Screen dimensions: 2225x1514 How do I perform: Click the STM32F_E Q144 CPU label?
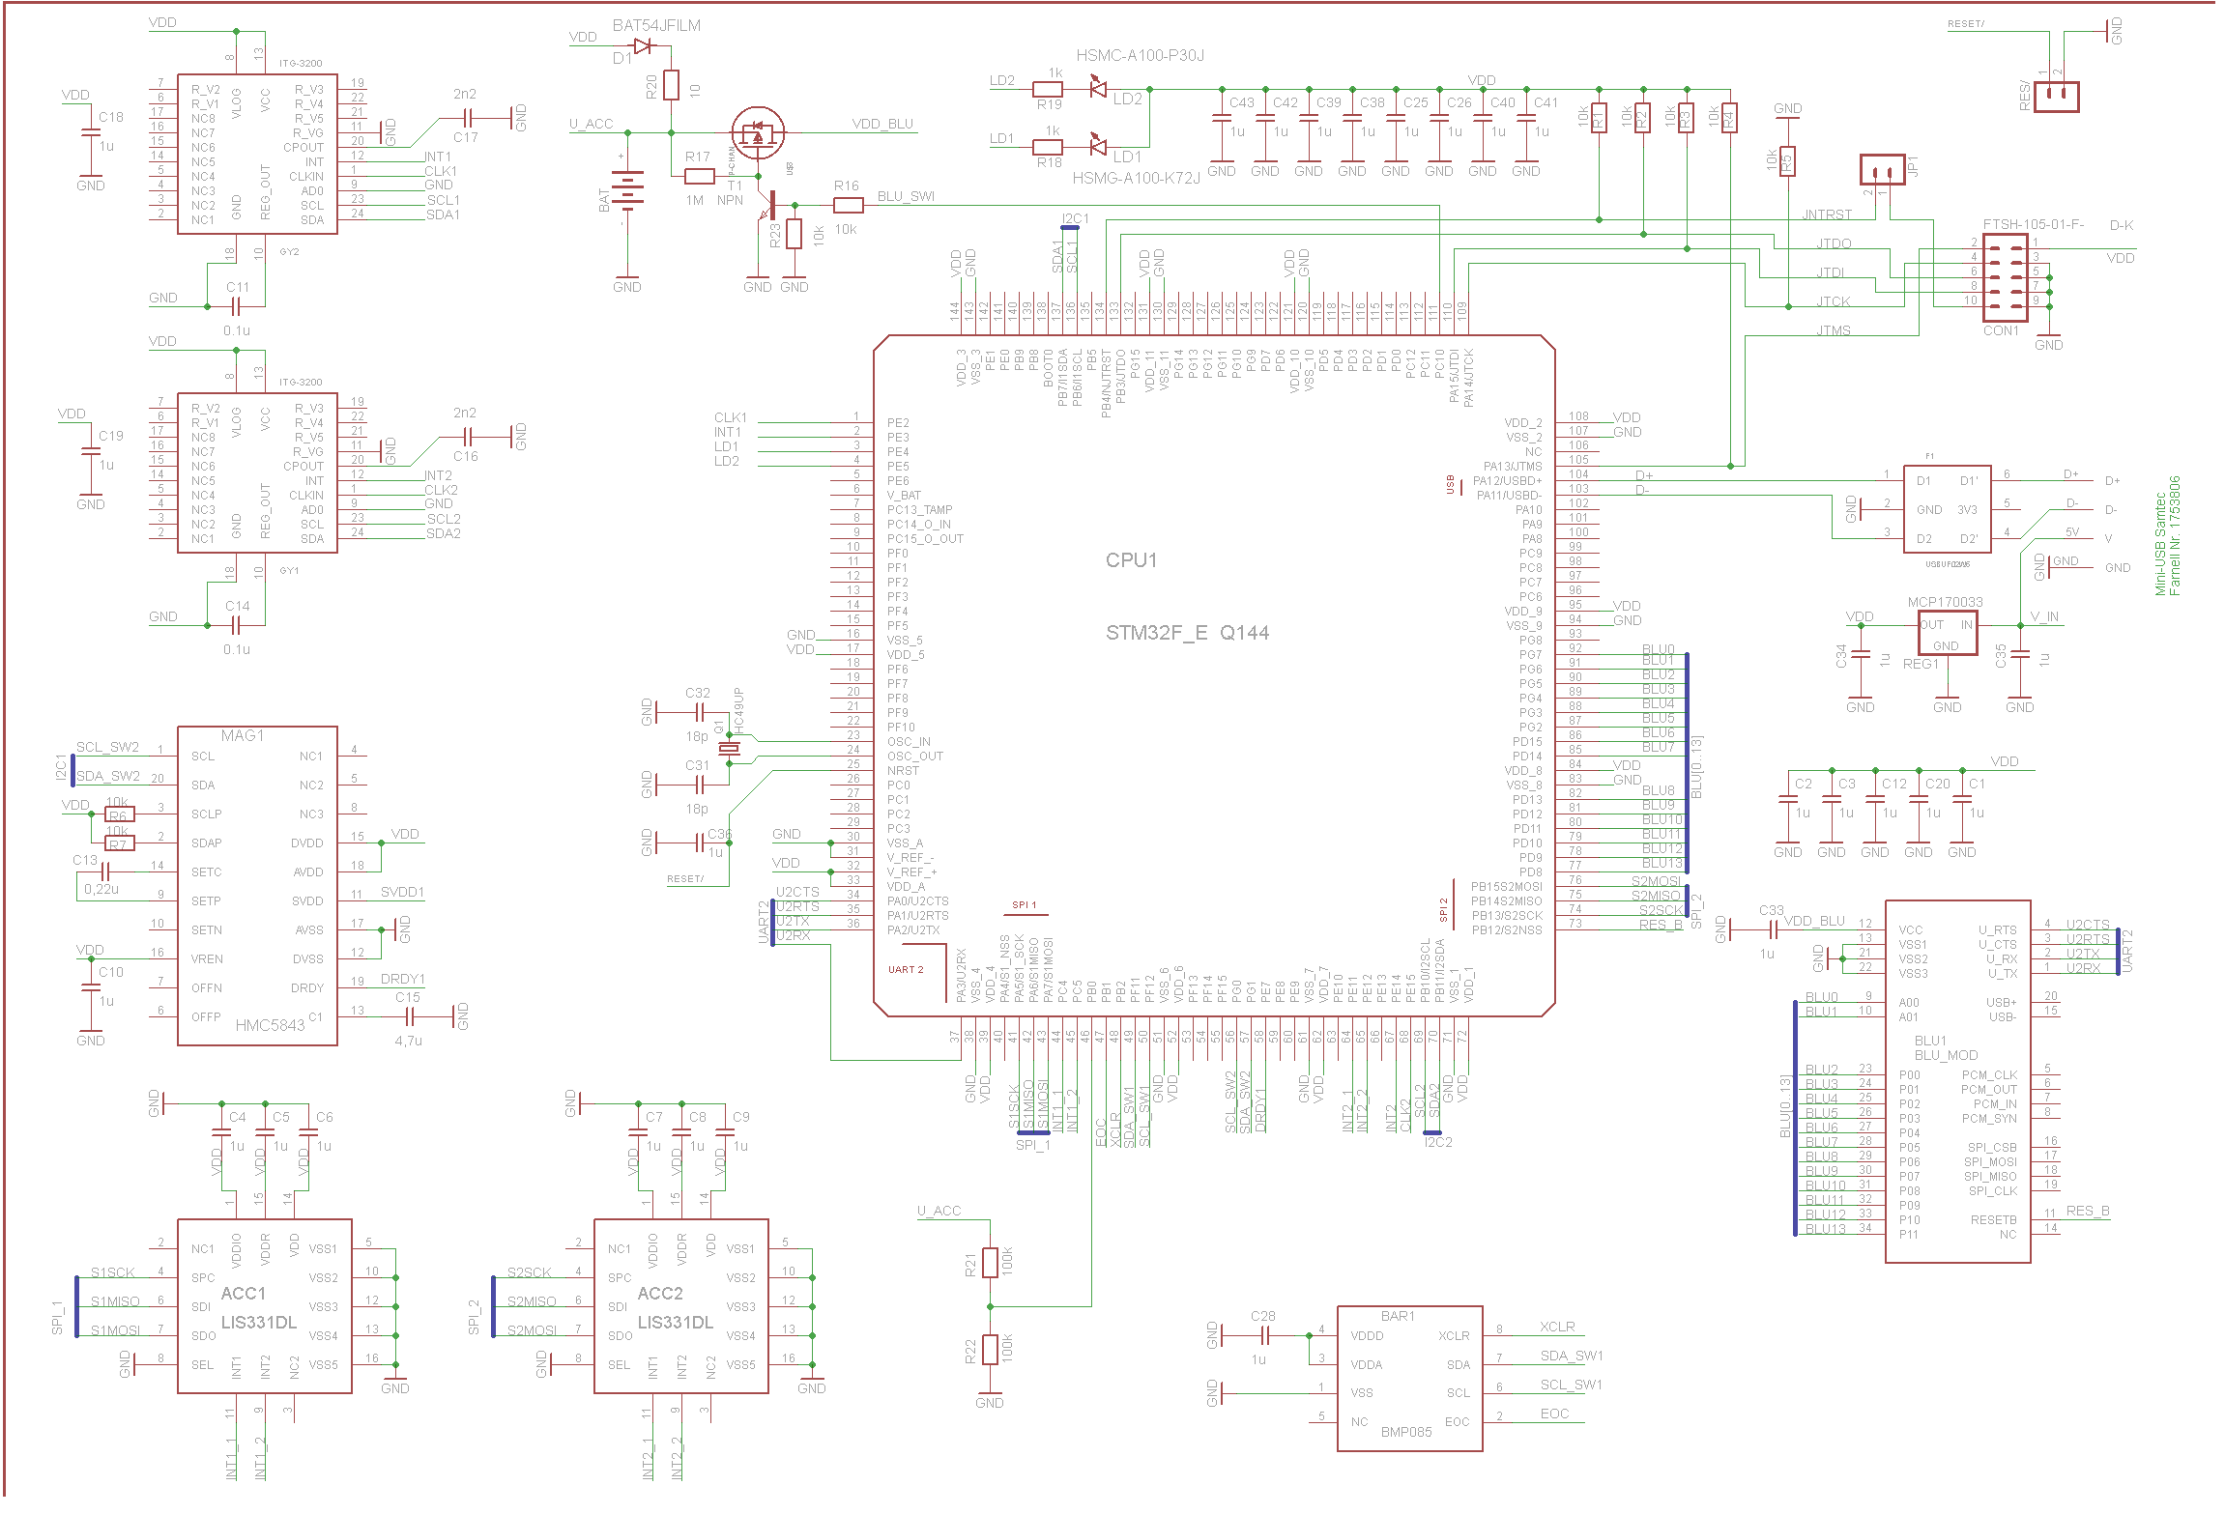tap(1186, 633)
